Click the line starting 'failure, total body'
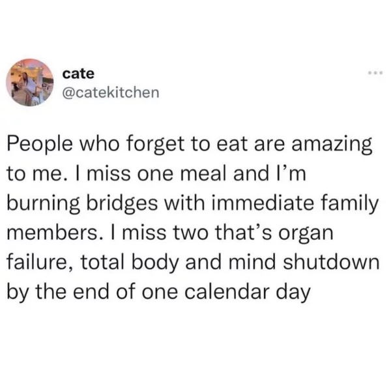Screen dimensions: 391x391 (193, 263)
